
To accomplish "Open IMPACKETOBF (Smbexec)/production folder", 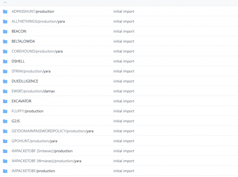I will [42, 151].
